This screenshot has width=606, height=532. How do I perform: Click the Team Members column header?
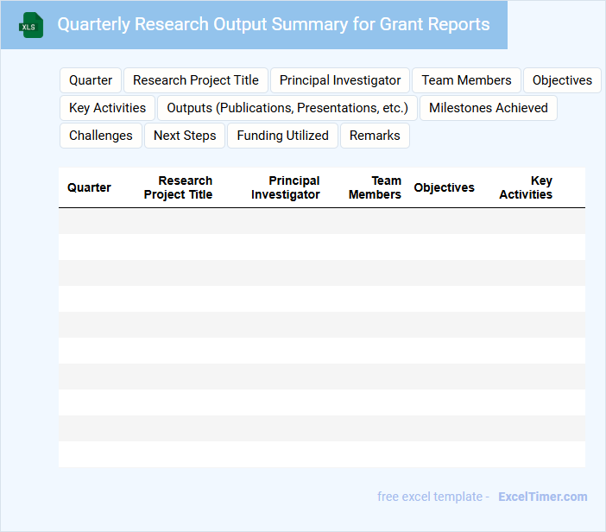pos(375,187)
